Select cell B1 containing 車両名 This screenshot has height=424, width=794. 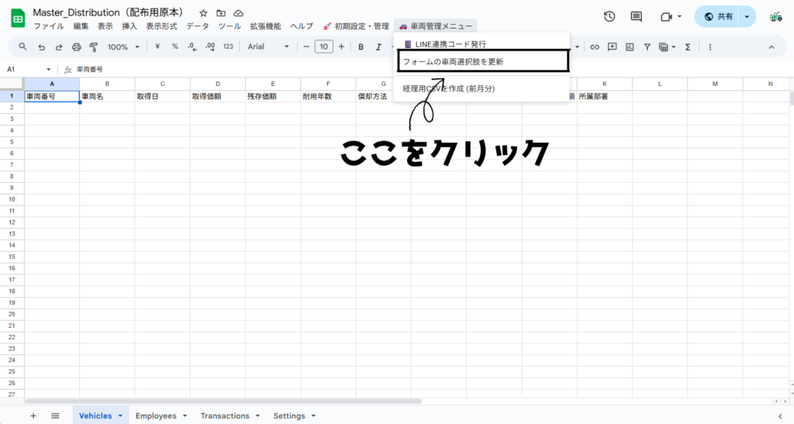click(x=107, y=97)
